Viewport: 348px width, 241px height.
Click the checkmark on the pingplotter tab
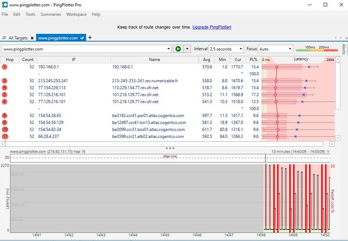click(x=82, y=38)
